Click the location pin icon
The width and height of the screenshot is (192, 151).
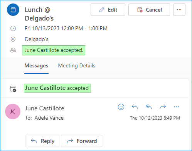(13, 39)
